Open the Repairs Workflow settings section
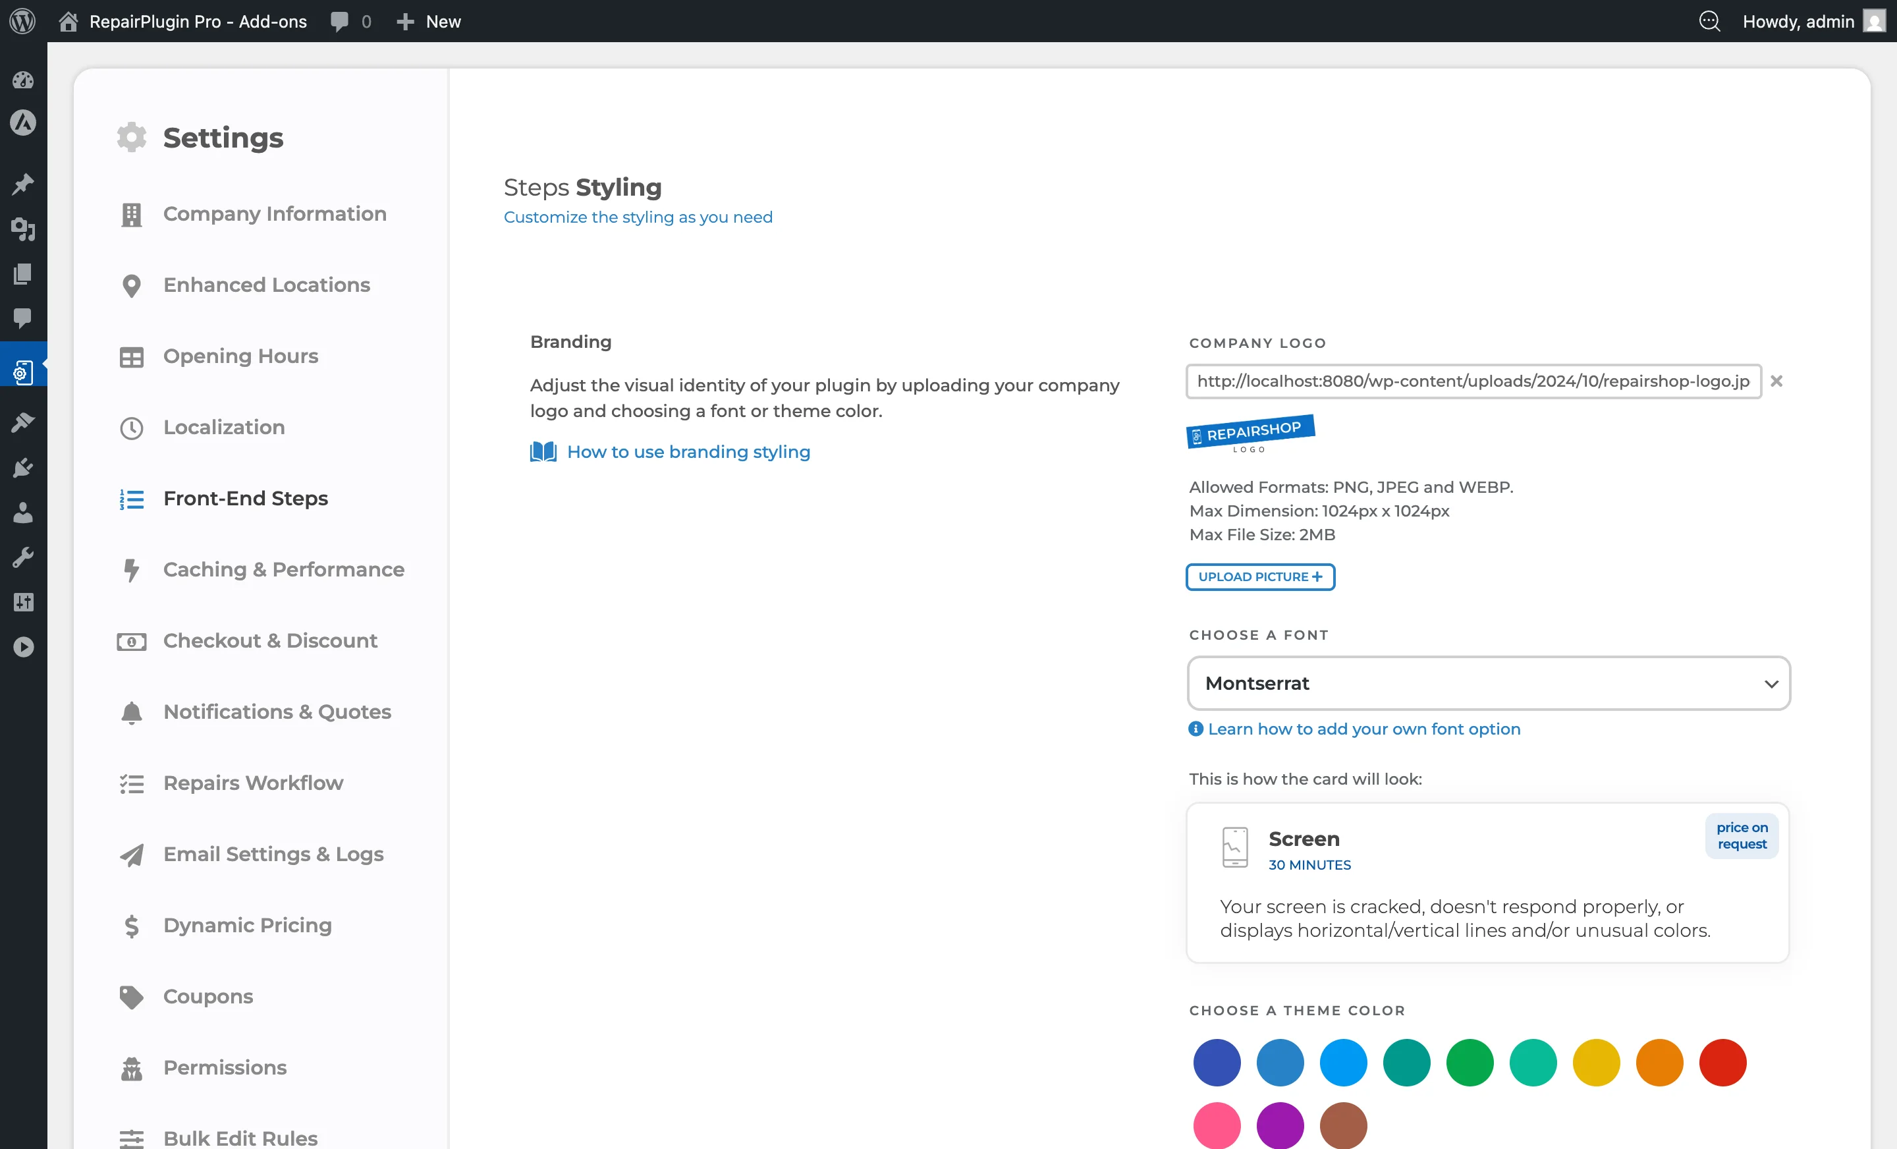Screen dimensions: 1897x1149 pos(254,783)
